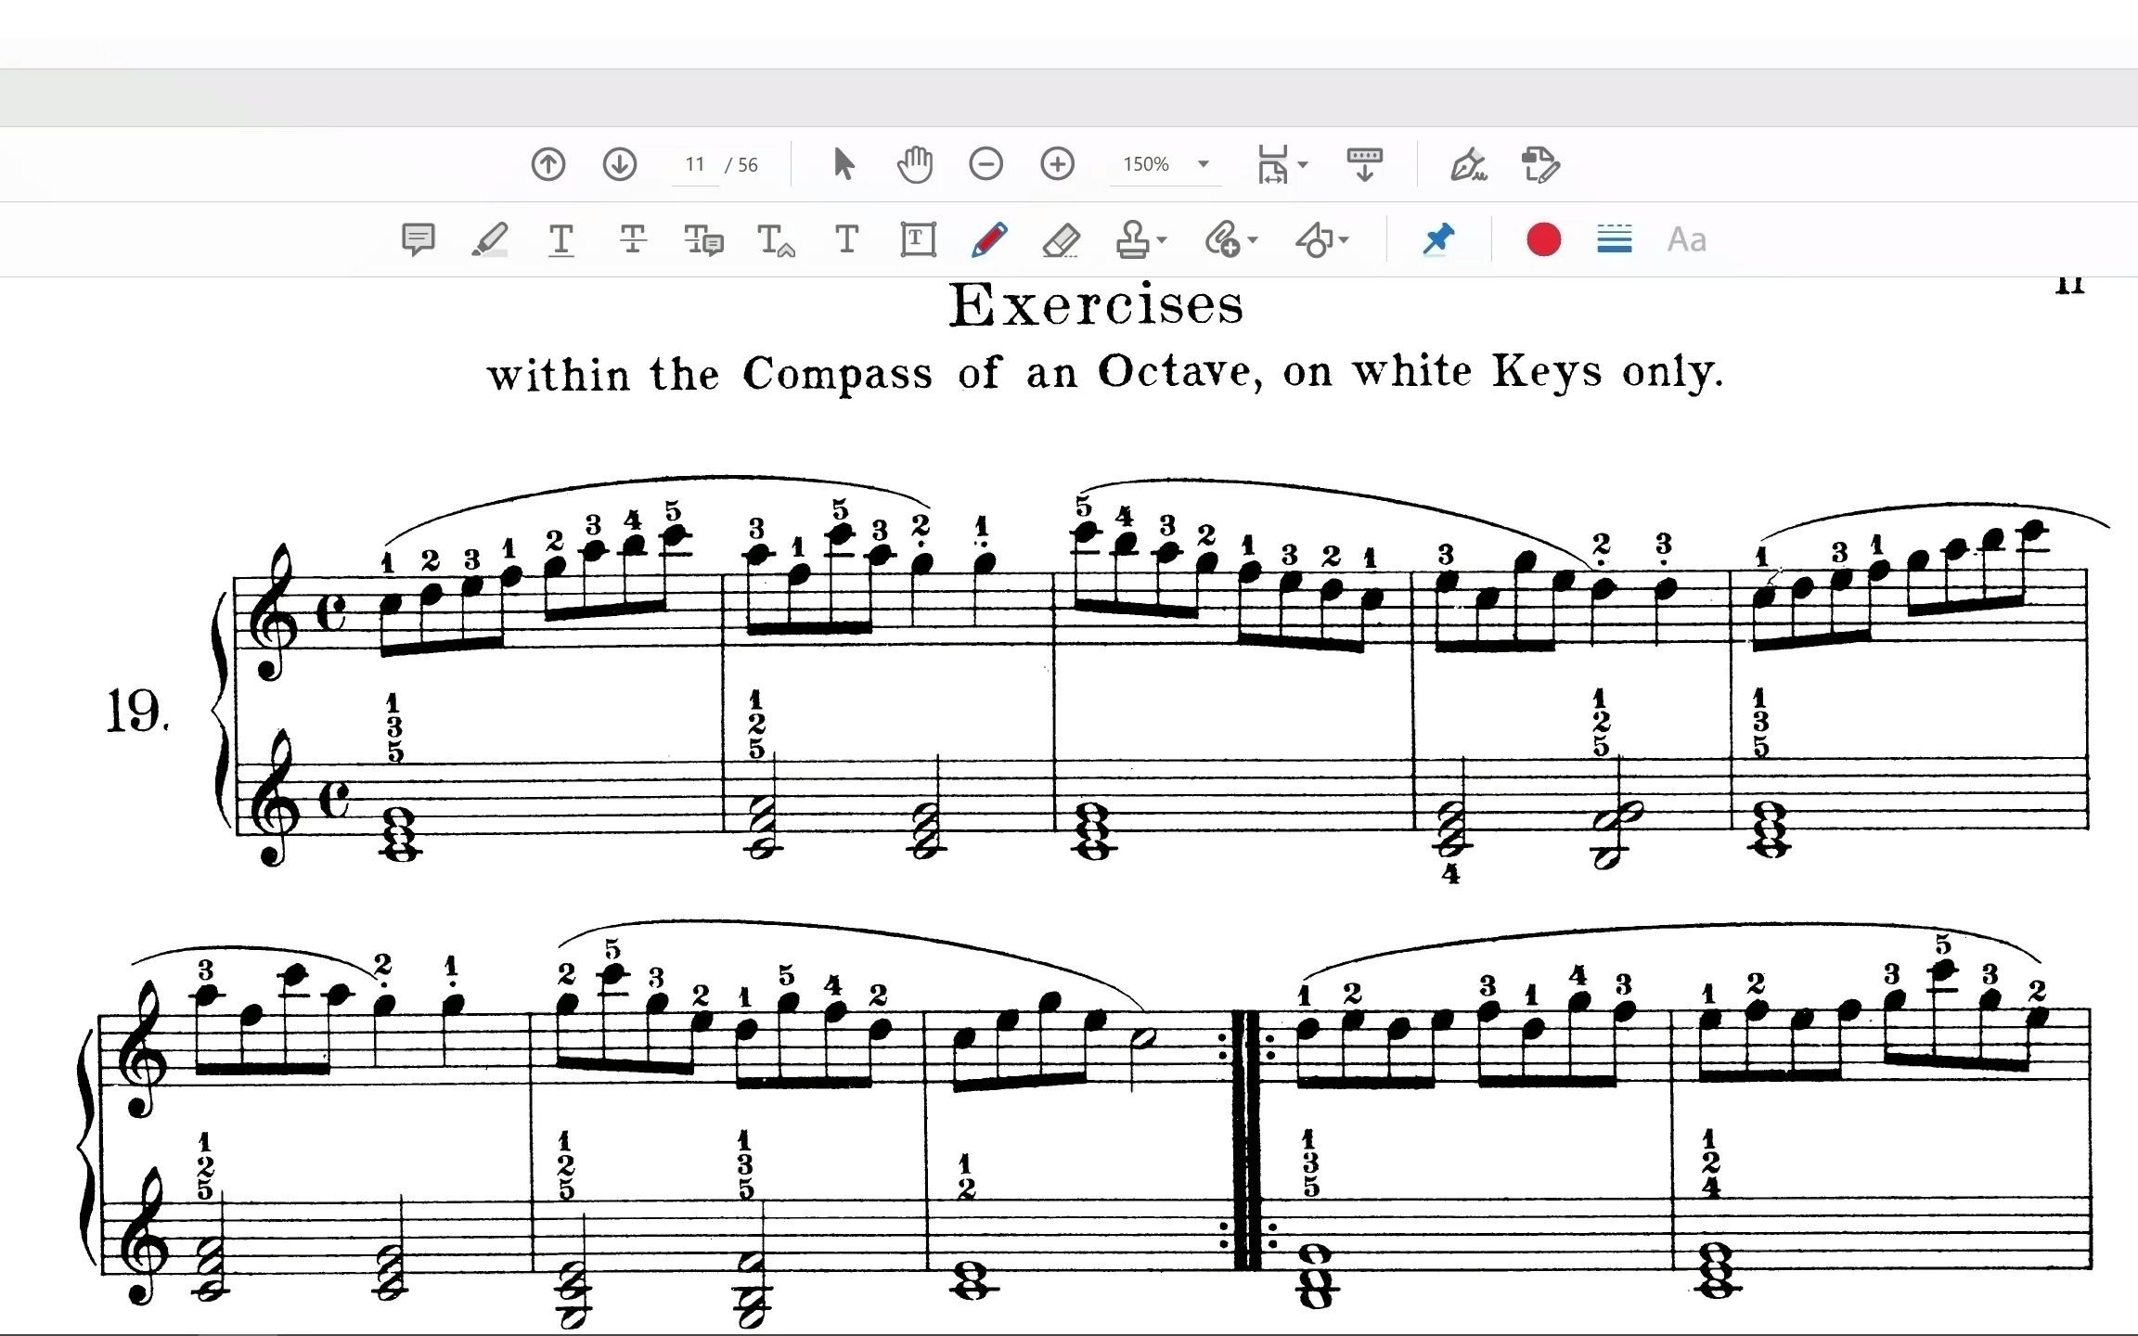Click the drawing shapes tool icon
This screenshot has width=2138, height=1336.
tap(1314, 239)
